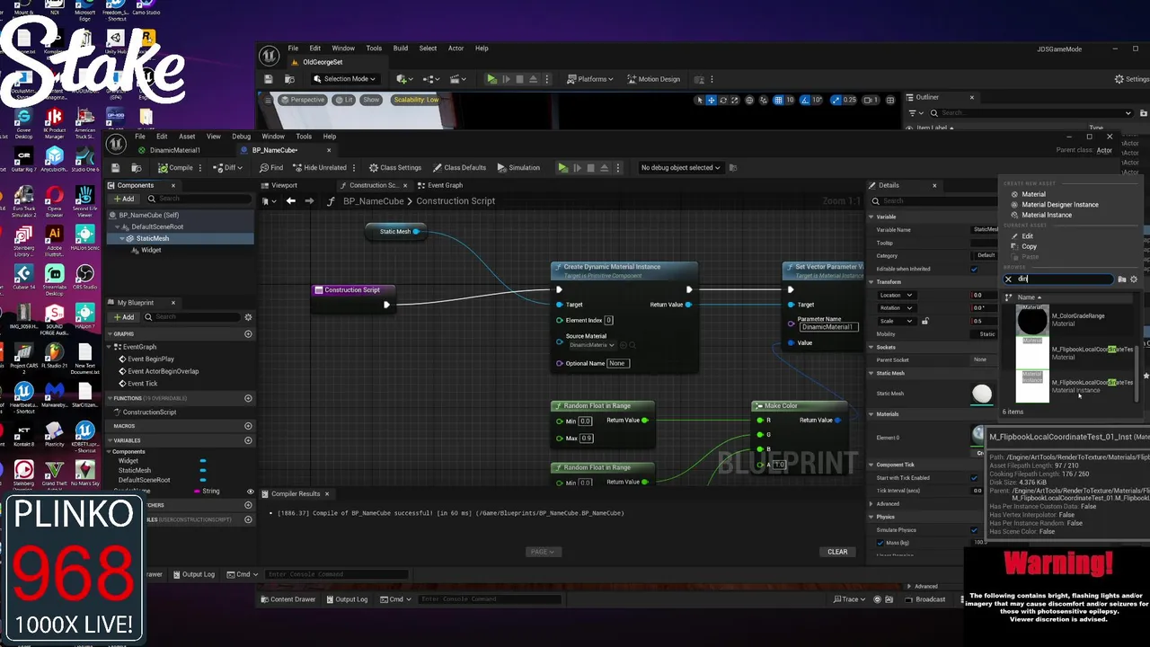This screenshot has height=647, width=1150.
Task: Open asset picker settings gear
Action: pos(1134,279)
